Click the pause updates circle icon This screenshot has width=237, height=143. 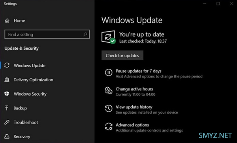(x=109, y=72)
